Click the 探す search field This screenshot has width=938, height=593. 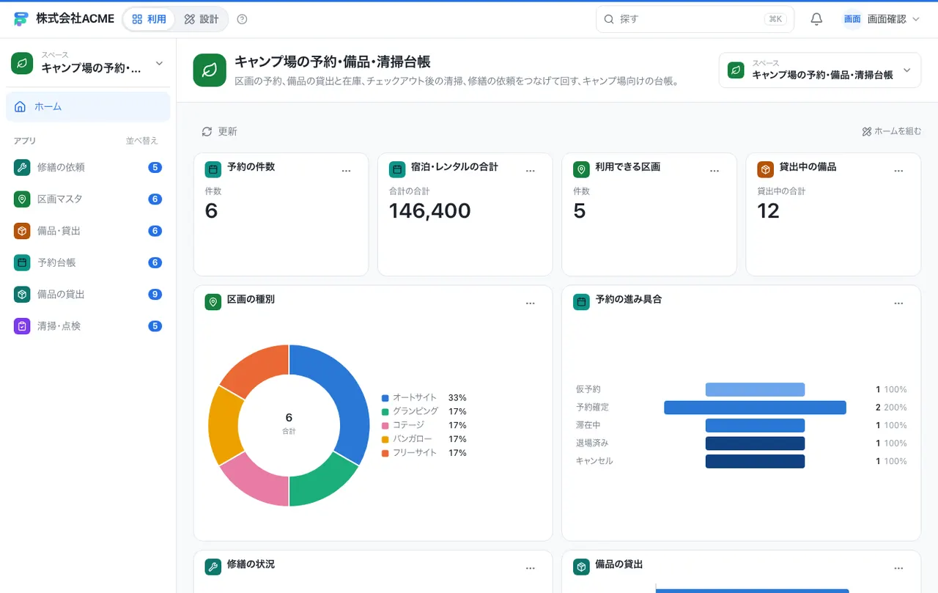pyautogui.click(x=695, y=19)
